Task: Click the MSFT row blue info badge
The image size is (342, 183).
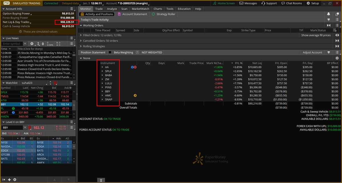Action: (13, 112)
